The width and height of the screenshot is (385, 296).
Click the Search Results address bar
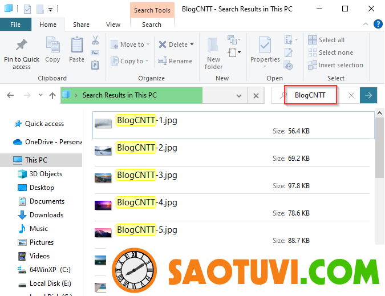coord(153,95)
